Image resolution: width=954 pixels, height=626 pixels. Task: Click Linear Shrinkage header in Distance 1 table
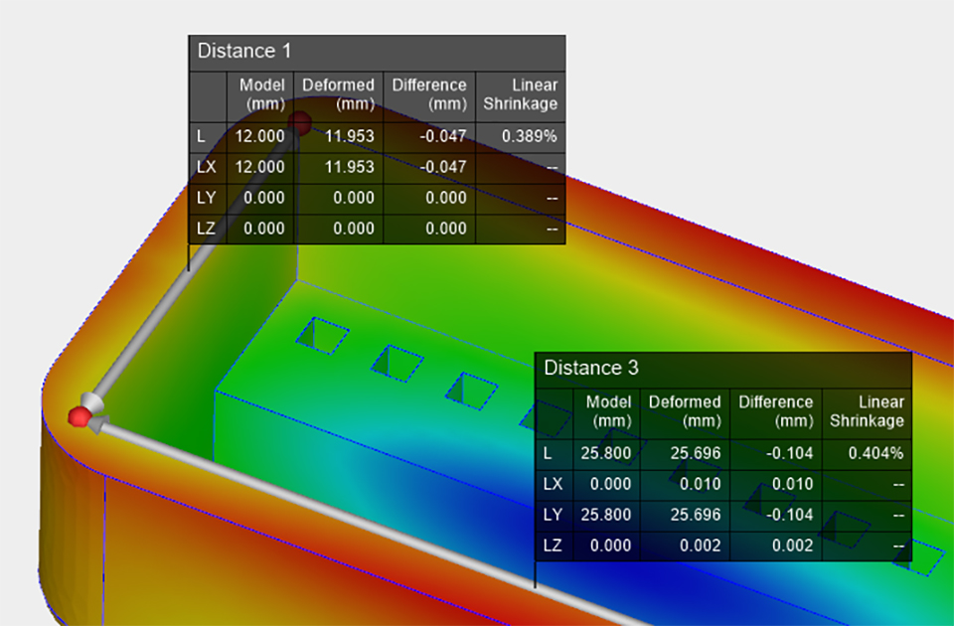pyautogui.click(x=520, y=94)
